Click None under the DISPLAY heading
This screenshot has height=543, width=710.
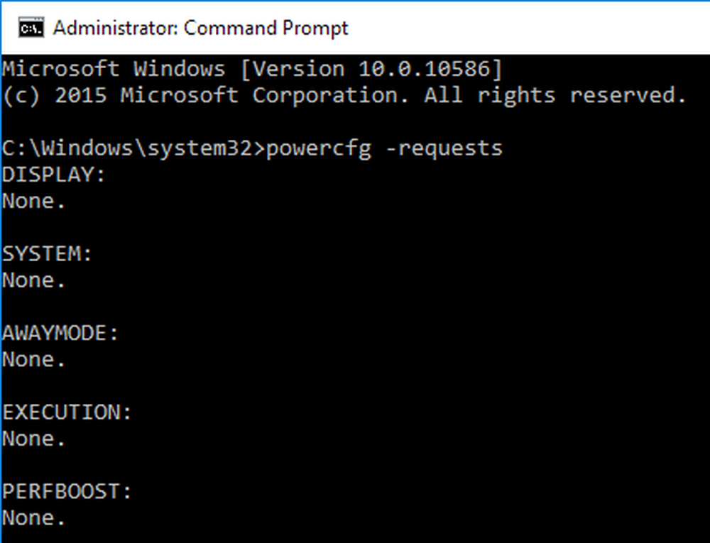[34, 202]
